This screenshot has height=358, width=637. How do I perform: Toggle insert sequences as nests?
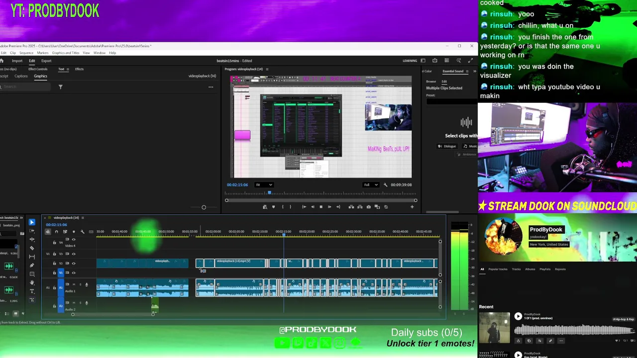point(48,232)
